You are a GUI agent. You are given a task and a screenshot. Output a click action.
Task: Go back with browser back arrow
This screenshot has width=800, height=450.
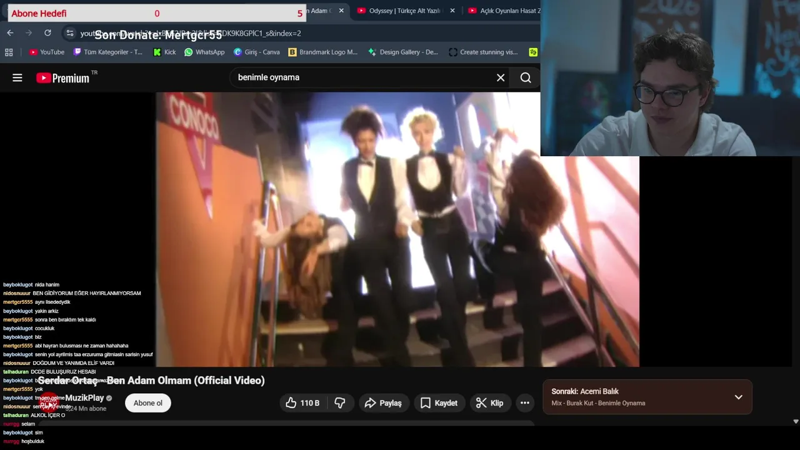point(10,33)
